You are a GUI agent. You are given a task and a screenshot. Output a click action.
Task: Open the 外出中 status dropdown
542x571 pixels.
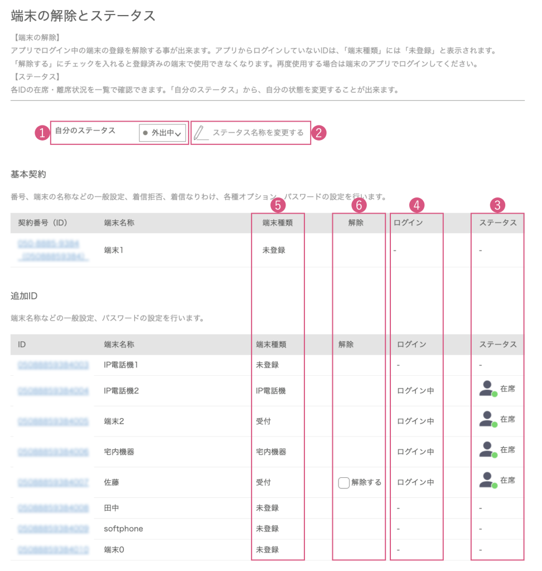pyautogui.click(x=162, y=133)
